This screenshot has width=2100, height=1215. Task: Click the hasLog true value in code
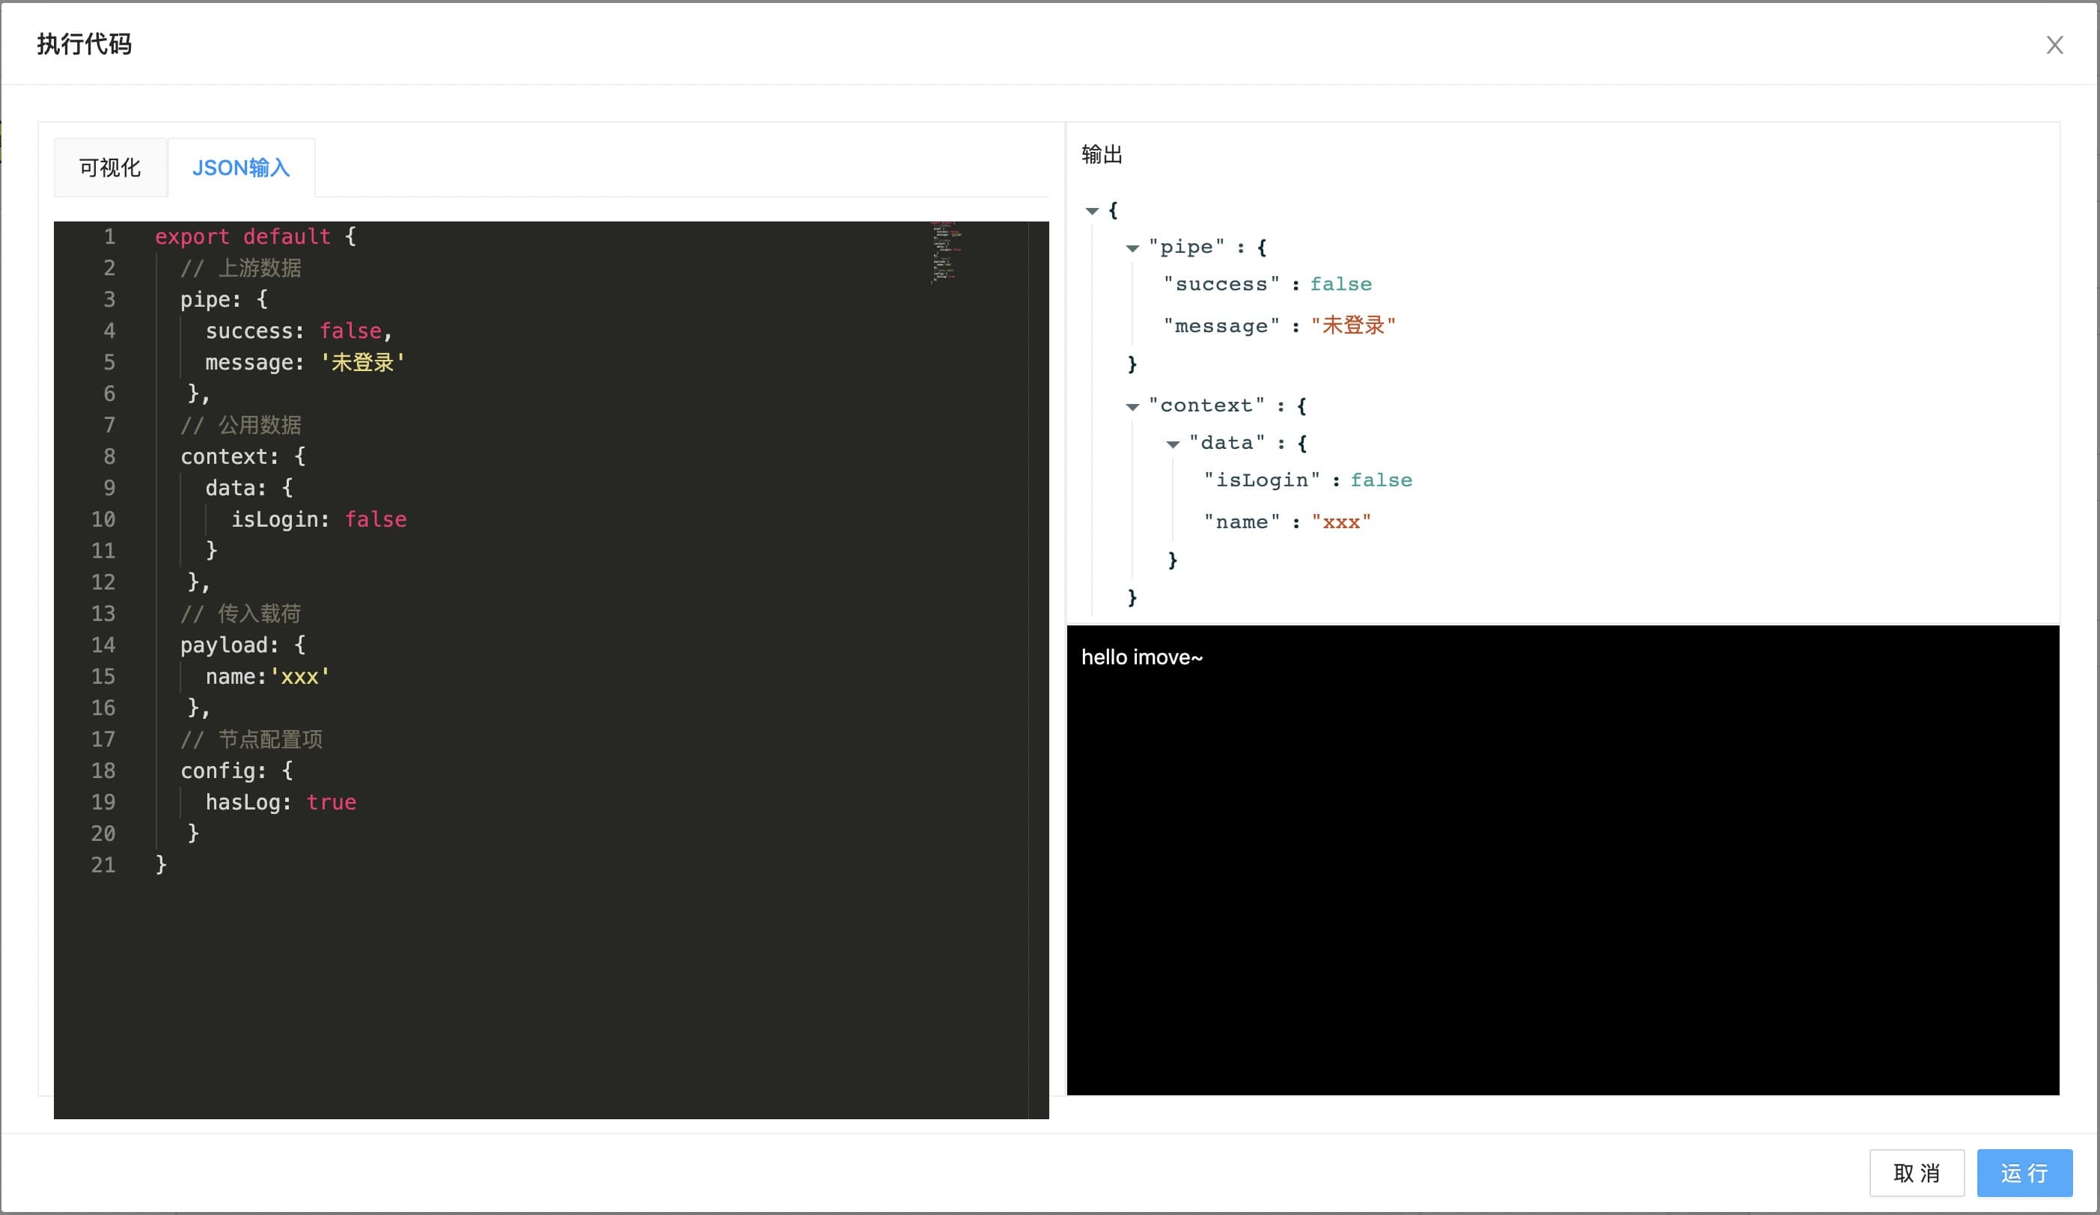tap(331, 802)
